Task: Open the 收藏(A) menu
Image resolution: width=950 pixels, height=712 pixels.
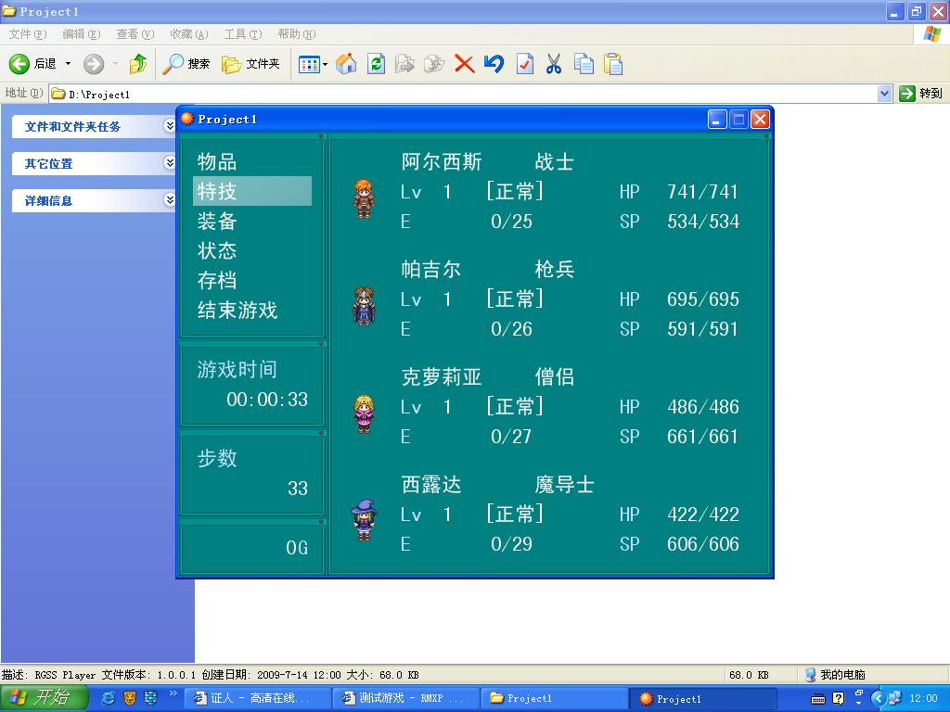Action: coord(189,34)
